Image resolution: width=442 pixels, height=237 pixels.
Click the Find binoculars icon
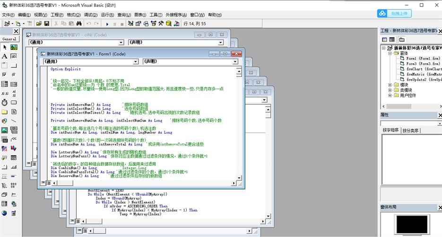click(79, 24)
